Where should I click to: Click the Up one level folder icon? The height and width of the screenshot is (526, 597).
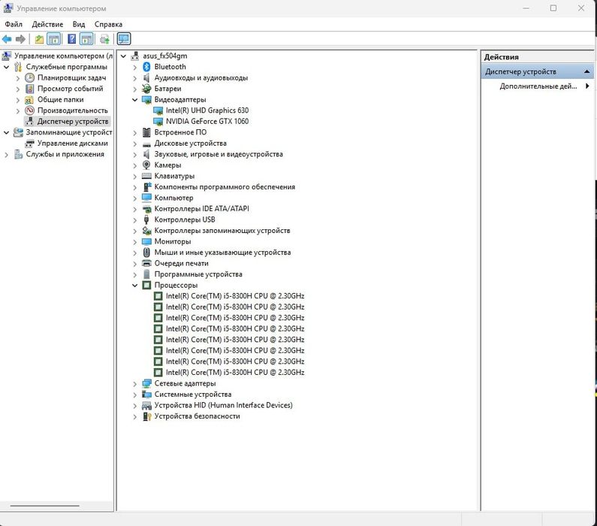coord(39,39)
